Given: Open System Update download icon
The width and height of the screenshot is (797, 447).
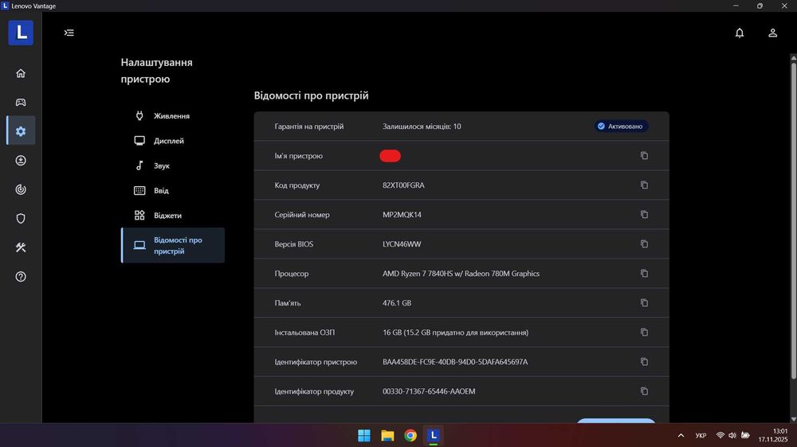Looking at the screenshot, I should coord(21,161).
